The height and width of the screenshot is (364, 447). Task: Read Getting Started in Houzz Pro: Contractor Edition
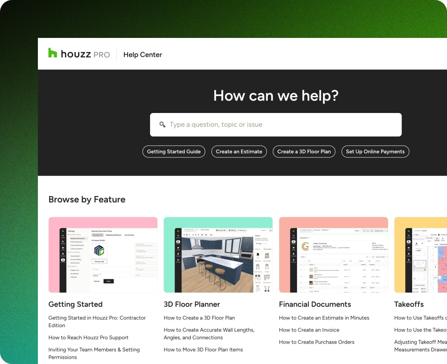click(97, 322)
